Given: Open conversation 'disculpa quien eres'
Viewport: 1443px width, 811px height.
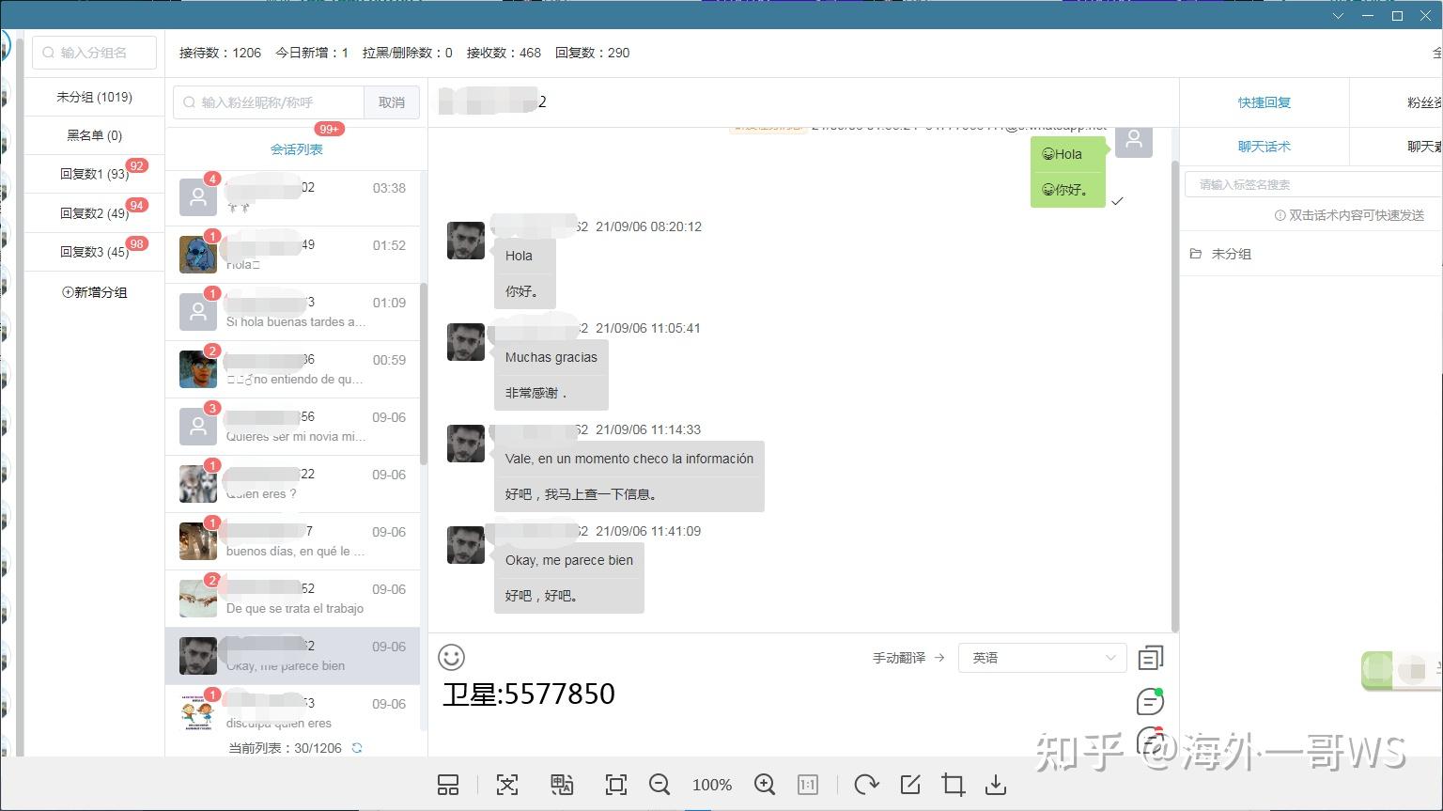Looking at the screenshot, I should click(x=292, y=713).
